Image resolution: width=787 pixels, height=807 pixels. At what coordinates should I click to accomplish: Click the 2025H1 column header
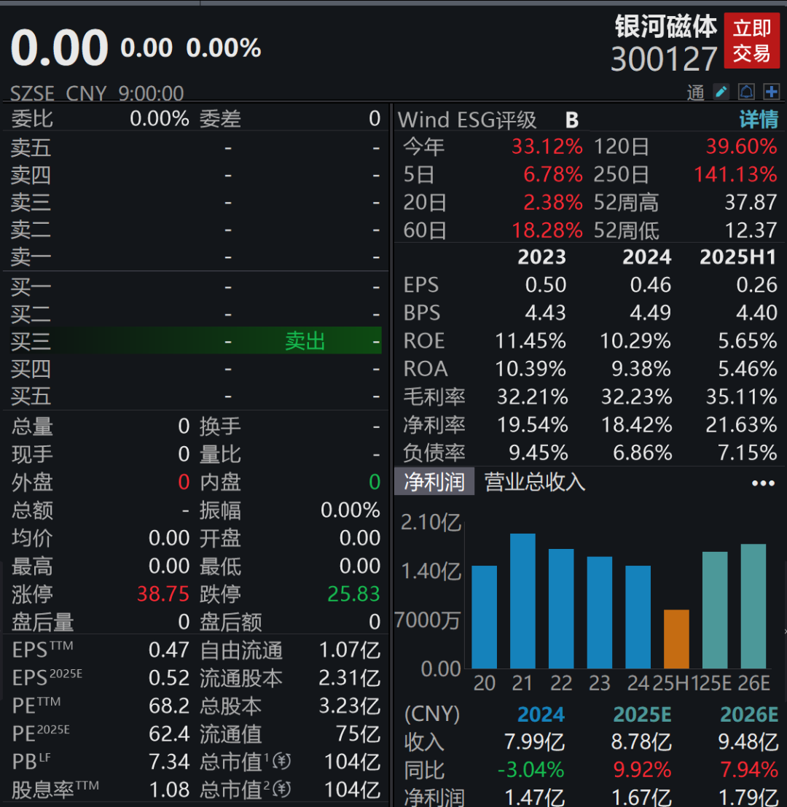coord(737,257)
